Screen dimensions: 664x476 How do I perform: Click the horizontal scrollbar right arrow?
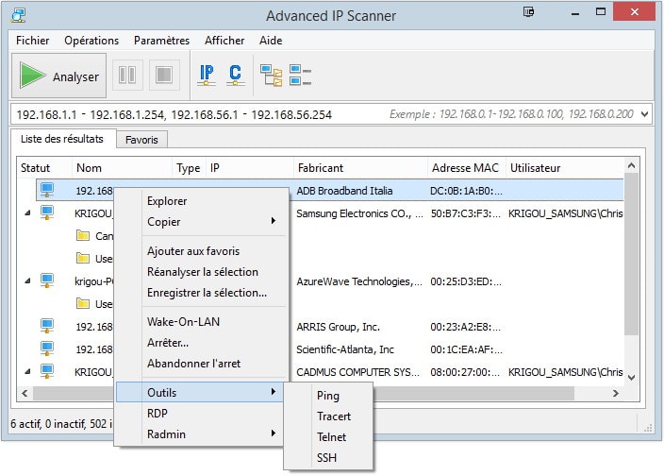tap(616, 393)
